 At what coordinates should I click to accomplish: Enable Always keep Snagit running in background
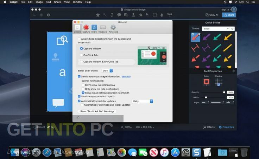coord(79,39)
